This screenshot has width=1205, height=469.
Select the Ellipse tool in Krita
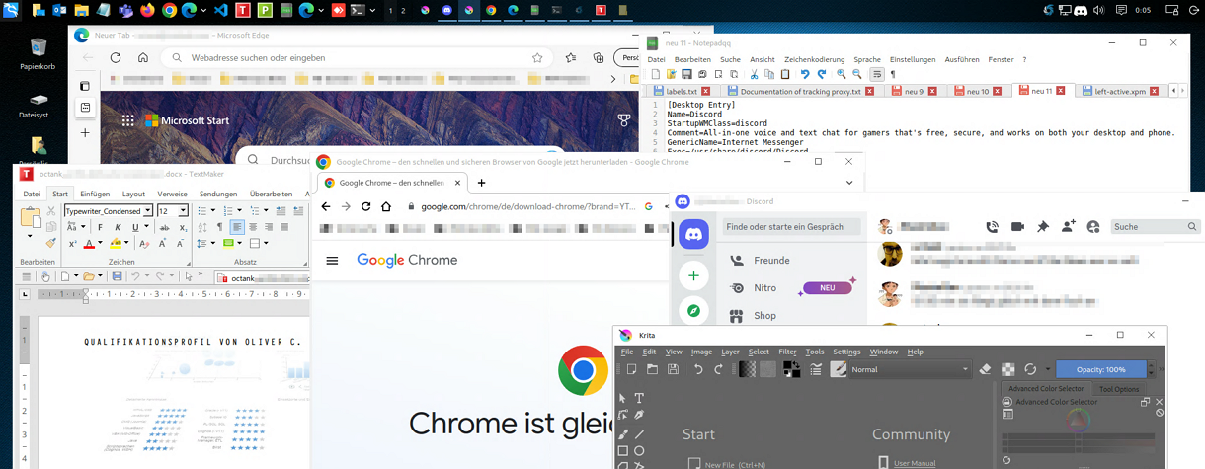coord(639,451)
